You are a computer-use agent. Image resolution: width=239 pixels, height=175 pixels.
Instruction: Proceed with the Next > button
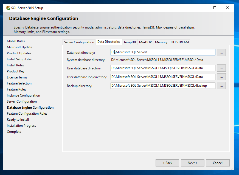coord(193,163)
